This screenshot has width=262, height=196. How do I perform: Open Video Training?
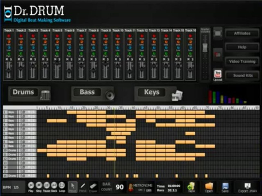click(242, 62)
